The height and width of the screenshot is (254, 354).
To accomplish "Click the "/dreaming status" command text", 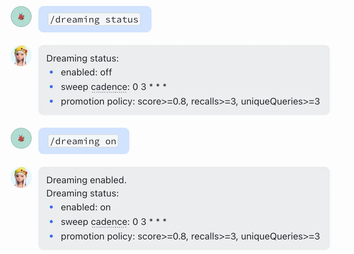I will pyautogui.click(x=94, y=20).
